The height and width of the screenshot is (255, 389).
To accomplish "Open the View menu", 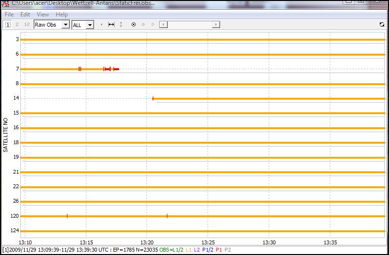I will pos(43,15).
